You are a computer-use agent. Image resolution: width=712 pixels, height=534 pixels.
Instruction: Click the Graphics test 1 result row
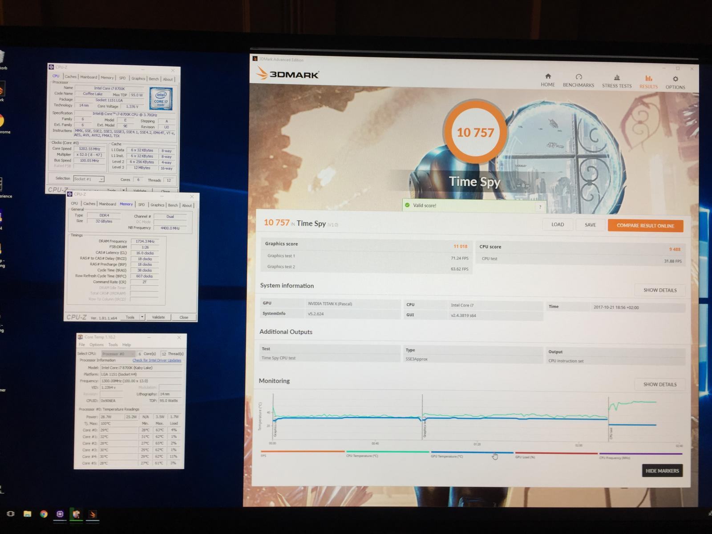coord(367,256)
